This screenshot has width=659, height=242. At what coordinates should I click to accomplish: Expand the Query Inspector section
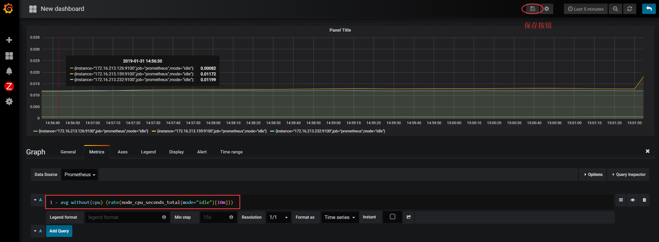pos(628,175)
